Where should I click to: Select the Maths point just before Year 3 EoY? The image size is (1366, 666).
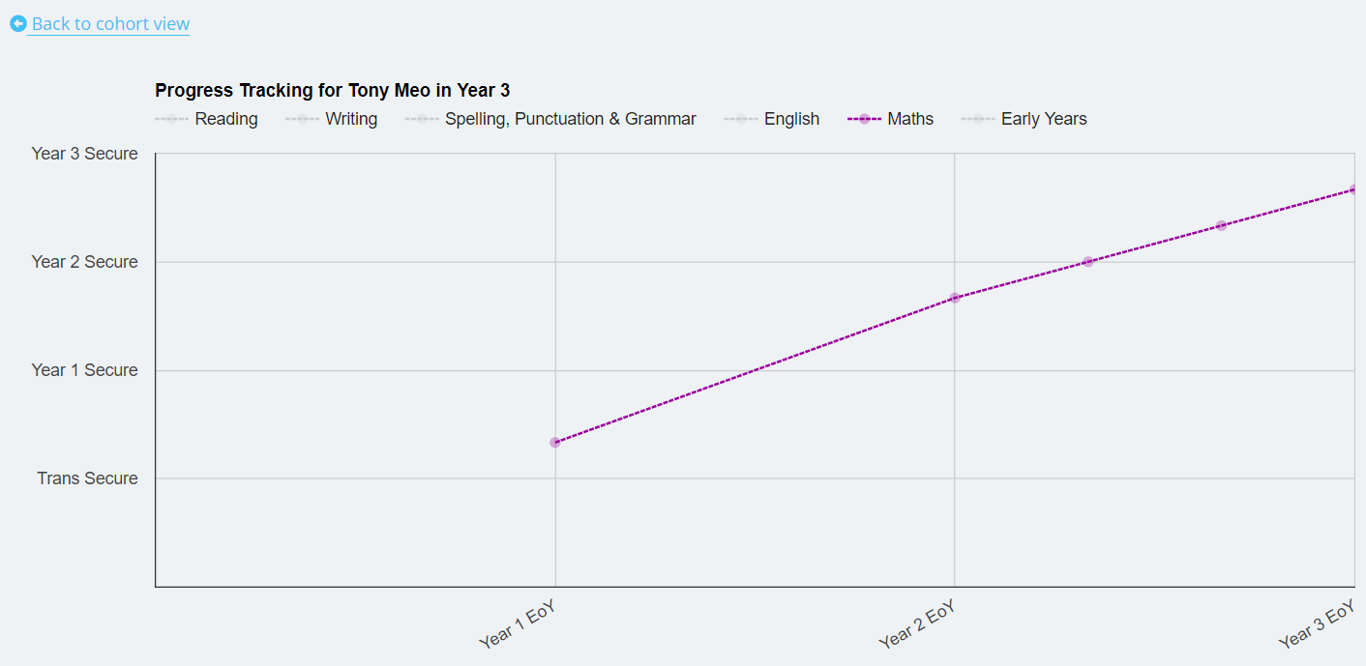[x=1221, y=225]
